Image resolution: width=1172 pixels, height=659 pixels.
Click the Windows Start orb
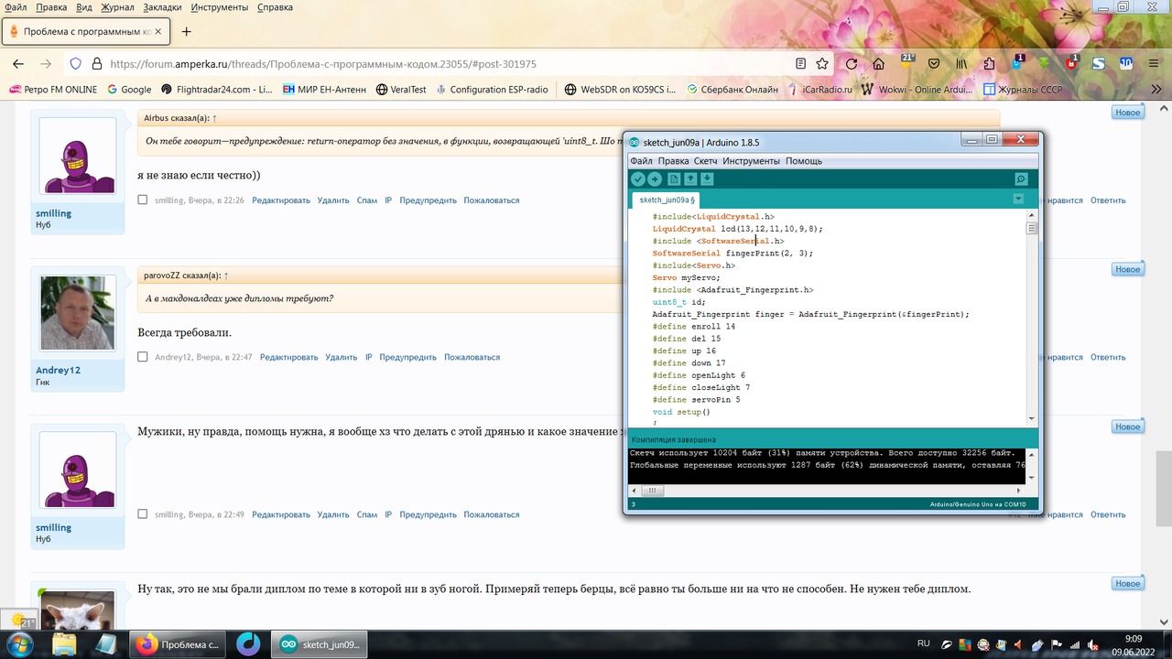point(18,643)
